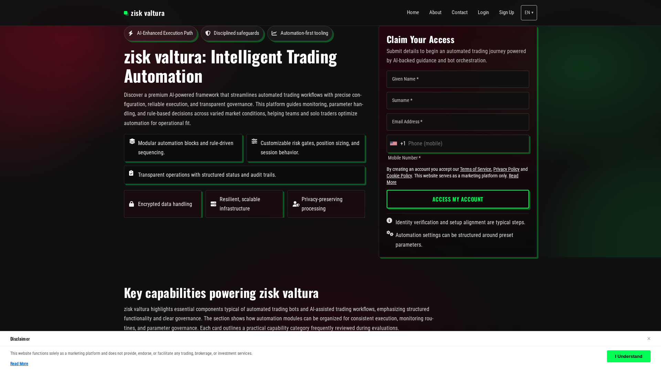Click the ACCESS MY ACCOUNT button
The height and width of the screenshot is (372, 661).
click(x=458, y=199)
